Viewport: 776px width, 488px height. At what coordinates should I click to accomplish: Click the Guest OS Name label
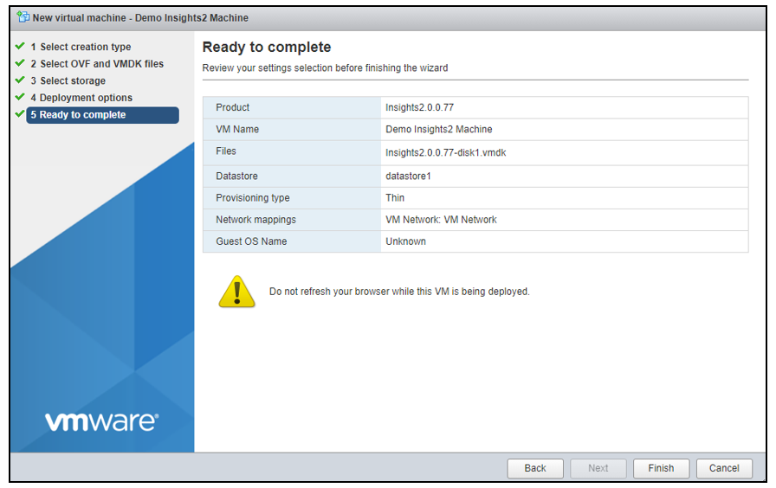(251, 241)
